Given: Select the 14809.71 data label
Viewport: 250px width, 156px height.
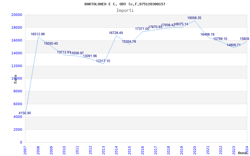Looking at the screenshot, I should 233,45.
